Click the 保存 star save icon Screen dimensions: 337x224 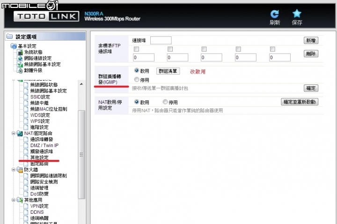point(297,14)
